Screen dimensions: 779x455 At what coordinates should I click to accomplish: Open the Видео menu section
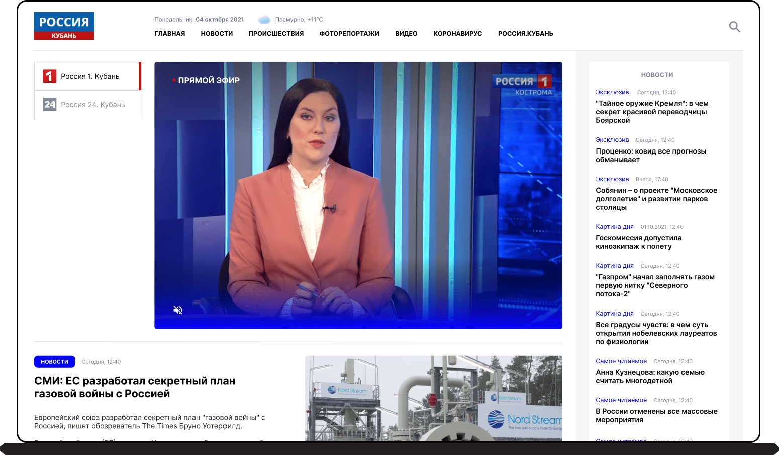click(x=406, y=34)
